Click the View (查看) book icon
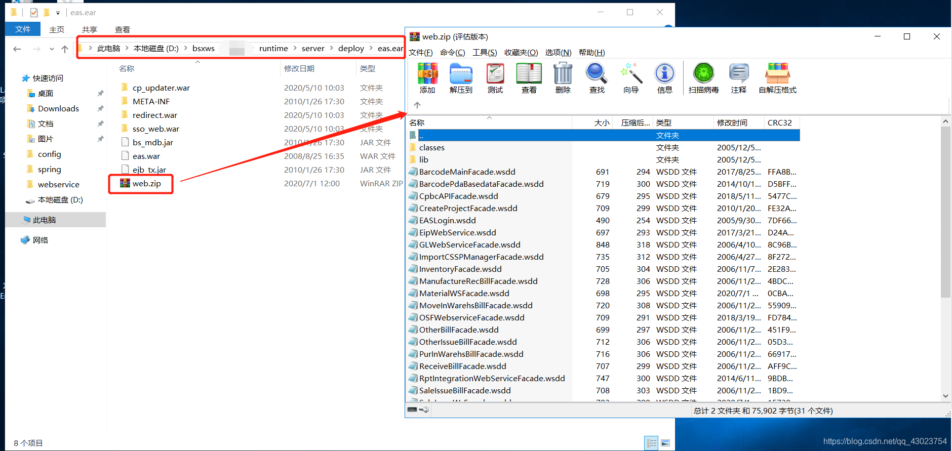 (x=529, y=78)
